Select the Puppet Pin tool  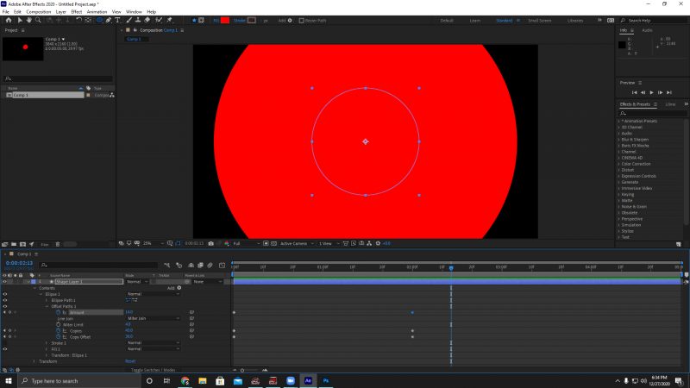point(169,20)
